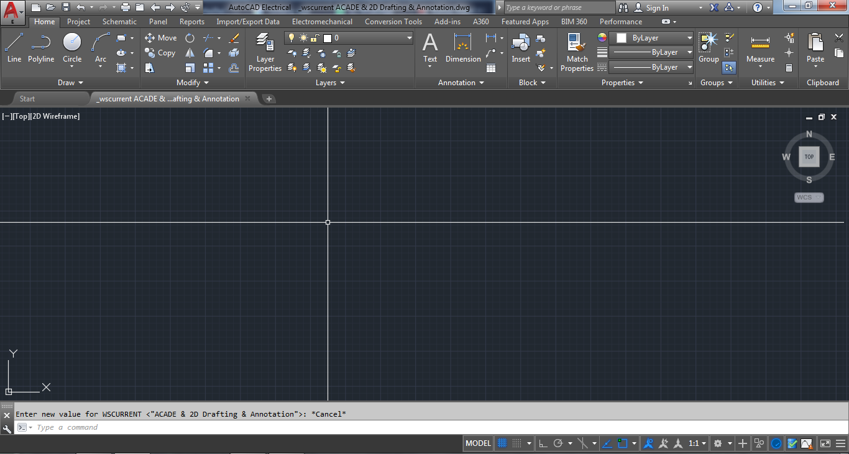Open the layer selection dropdown
This screenshot has width=849, height=454.
pos(408,37)
